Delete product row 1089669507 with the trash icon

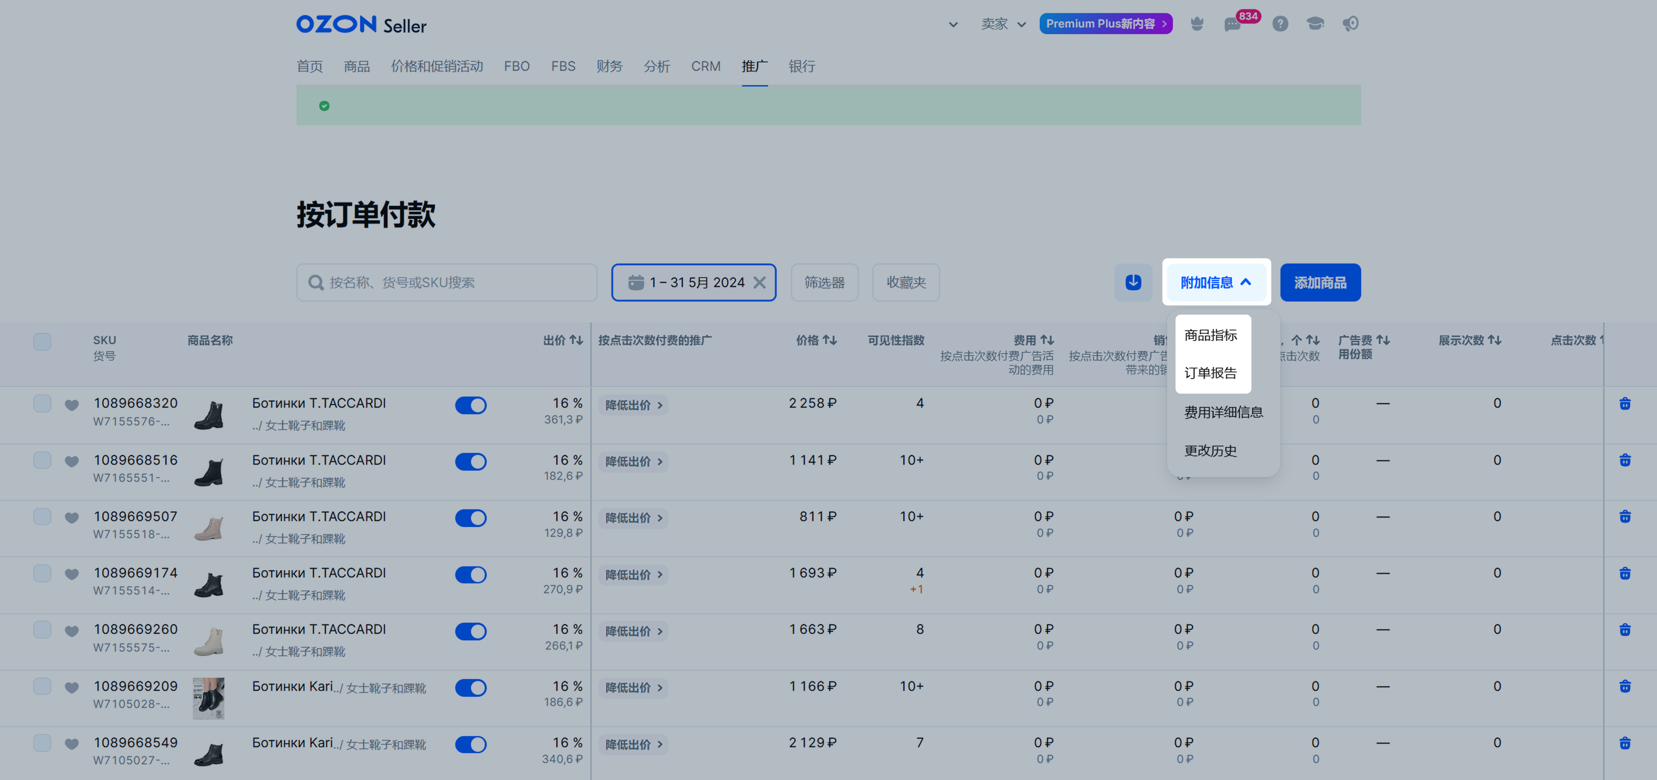point(1624,517)
